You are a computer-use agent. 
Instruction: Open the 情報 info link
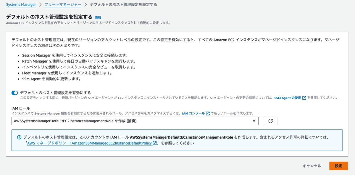pyautogui.click(x=98, y=17)
